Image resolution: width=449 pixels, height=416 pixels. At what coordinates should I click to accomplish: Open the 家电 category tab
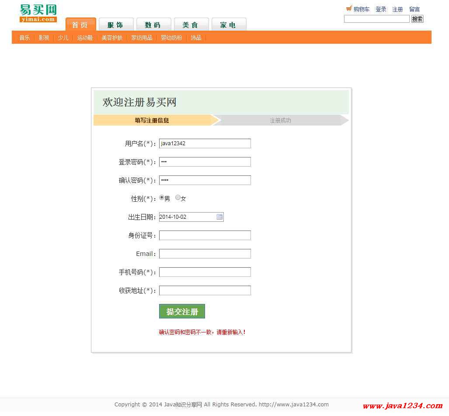229,25
